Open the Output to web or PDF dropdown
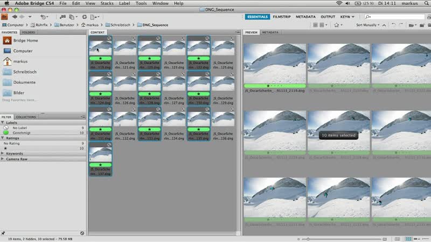The height and width of the screenshot is (242, 431). pyautogui.click(x=95, y=17)
